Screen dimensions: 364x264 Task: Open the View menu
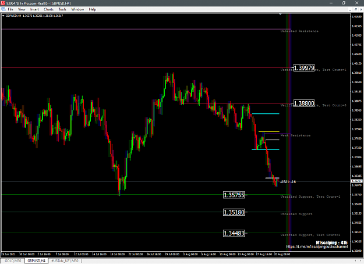click(22, 9)
